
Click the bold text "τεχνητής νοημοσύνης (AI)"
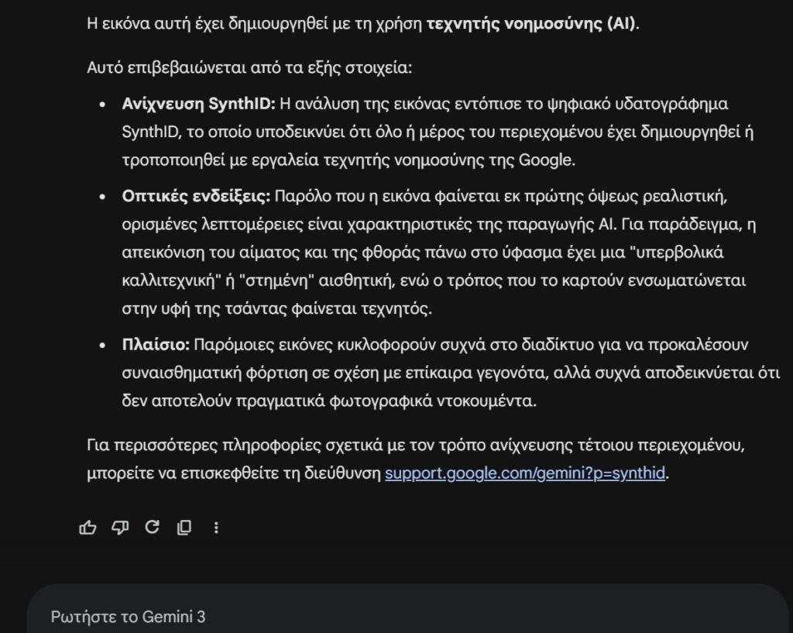(x=533, y=23)
